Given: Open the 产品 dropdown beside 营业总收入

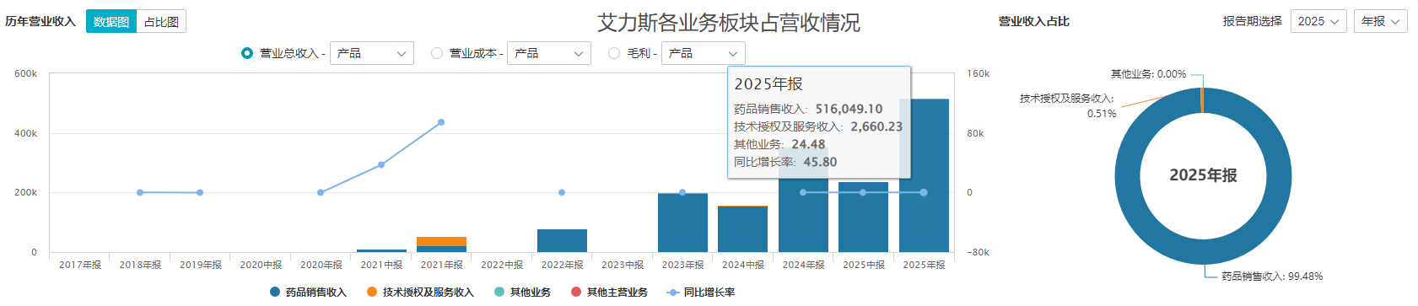Looking at the screenshot, I should (372, 53).
